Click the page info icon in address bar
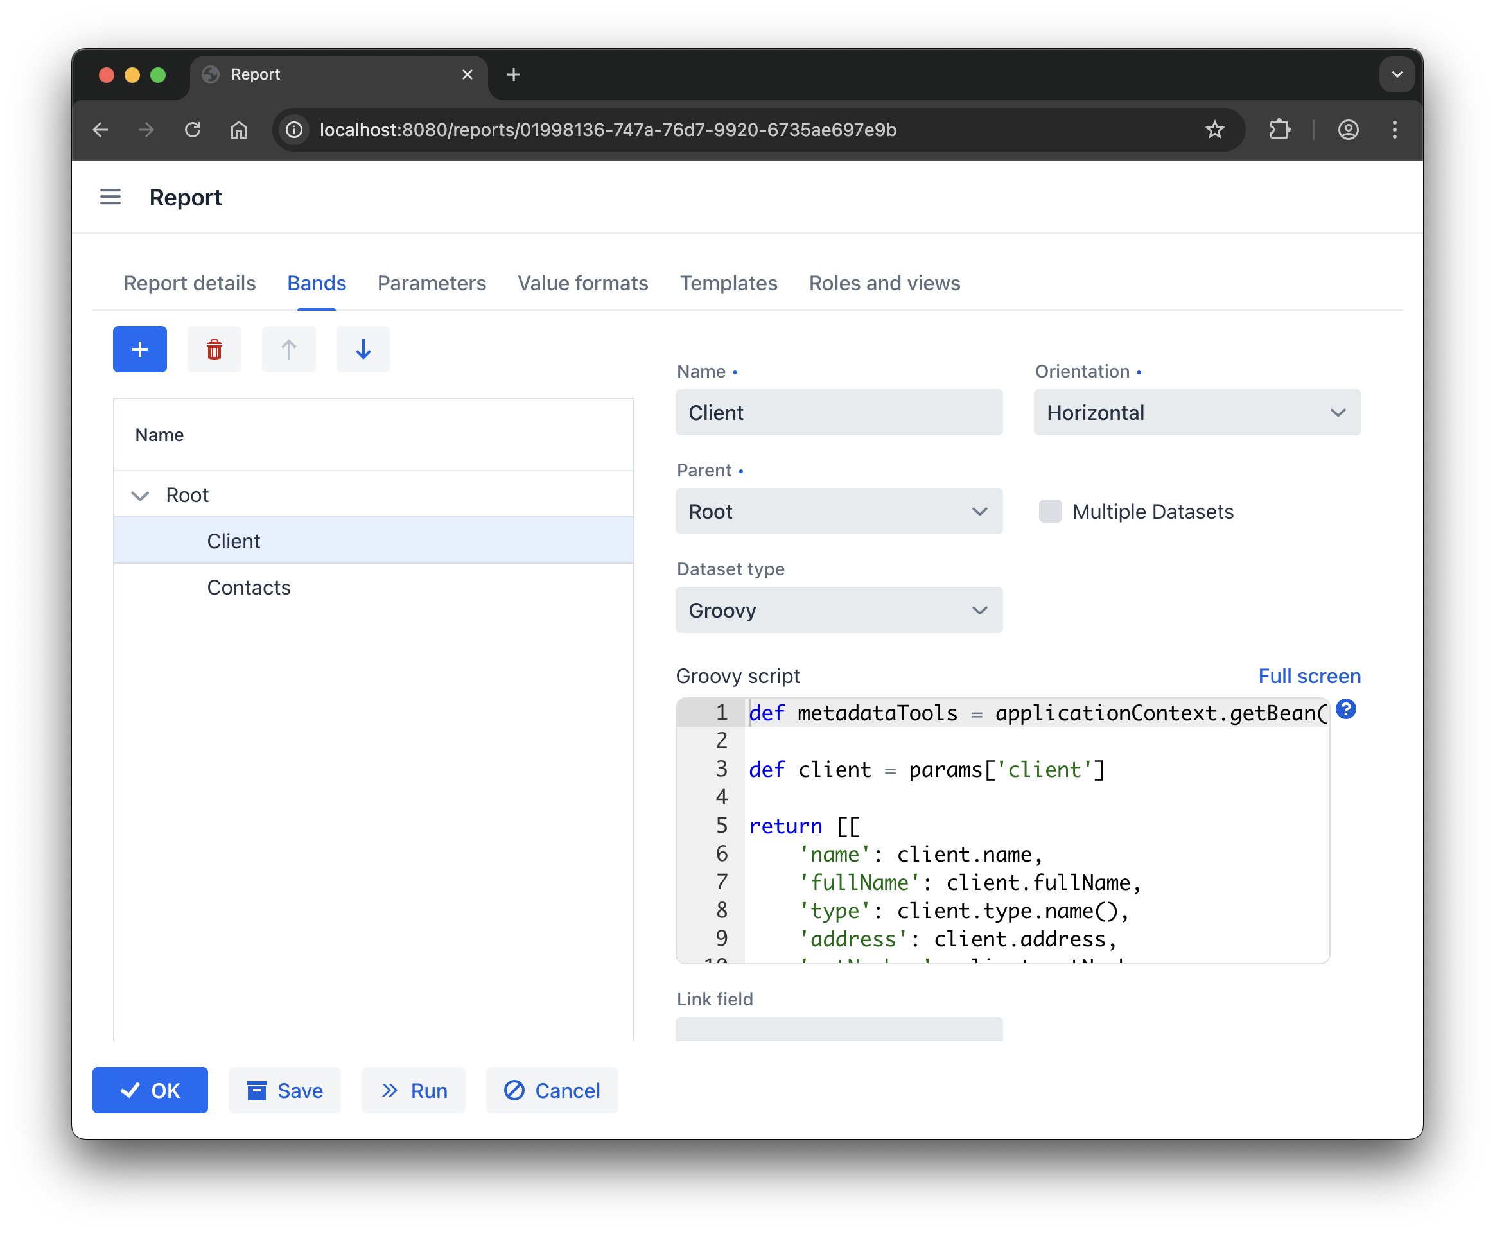Image resolution: width=1495 pixels, height=1234 pixels. point(293,130)
